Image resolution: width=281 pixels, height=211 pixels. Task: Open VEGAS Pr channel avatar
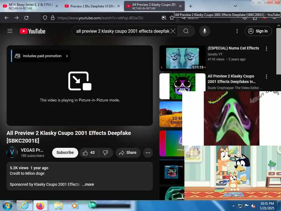(12, 152)
